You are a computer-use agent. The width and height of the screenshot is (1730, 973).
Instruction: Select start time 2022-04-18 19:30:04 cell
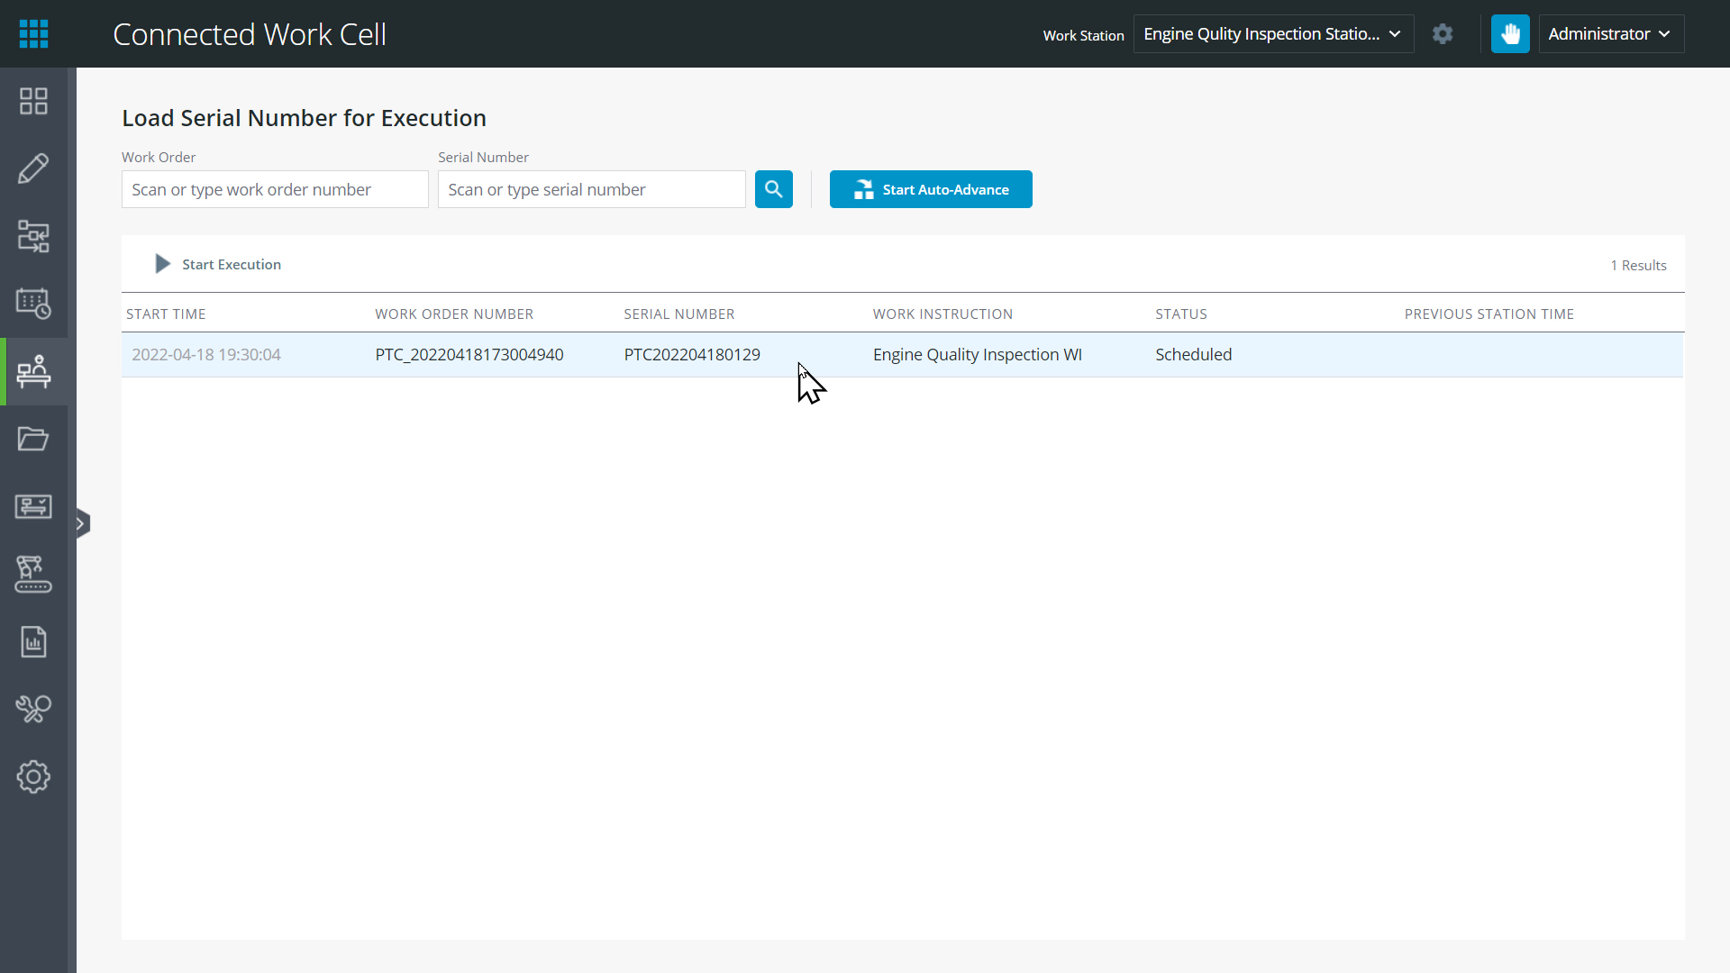coord(206,354)
